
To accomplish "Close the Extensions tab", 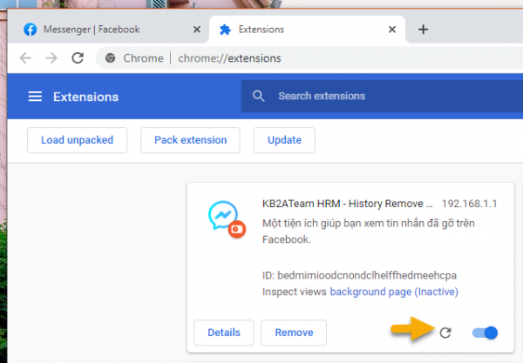I will [392, 30].
